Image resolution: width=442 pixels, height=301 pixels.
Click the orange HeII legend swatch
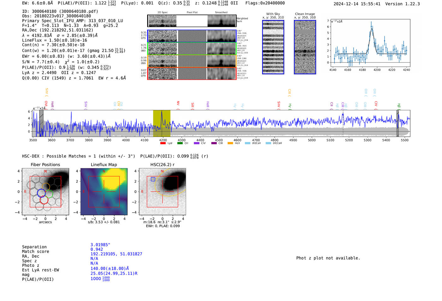pyautogui.click(x=230, y=143)
